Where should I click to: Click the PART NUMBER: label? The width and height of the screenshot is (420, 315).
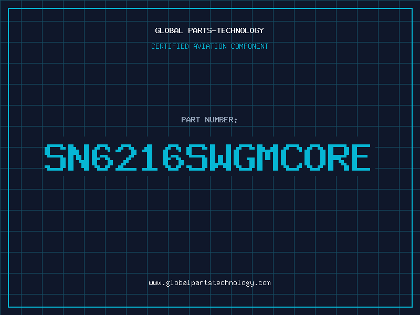pyautogui.click(x=209, y=120)
